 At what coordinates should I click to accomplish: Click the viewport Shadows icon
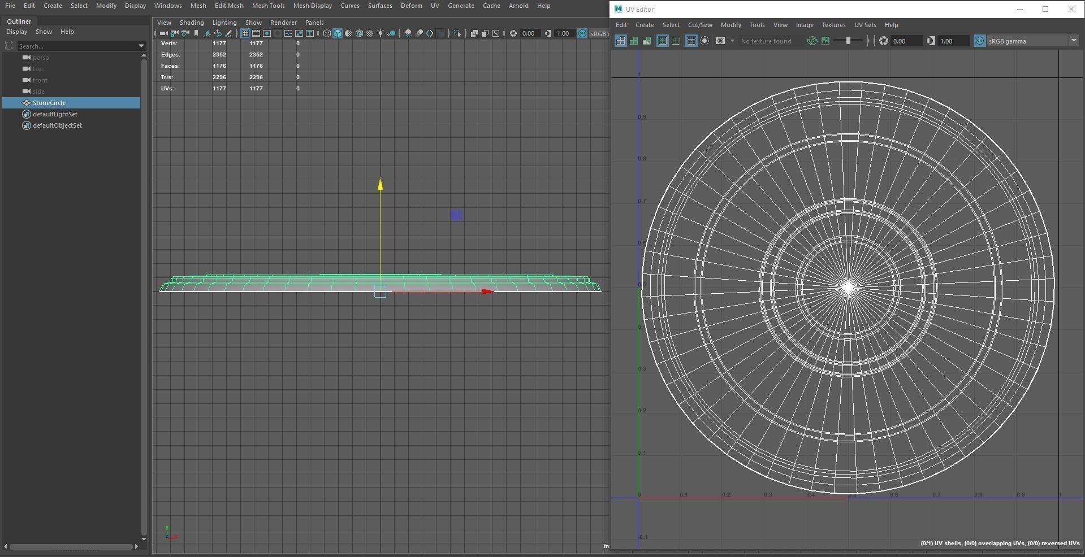pyautogui.click(x=391, y=33)
